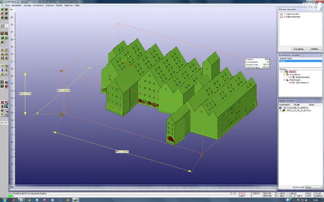Collapse the Ebene 1 tree node

coord(281,72)
